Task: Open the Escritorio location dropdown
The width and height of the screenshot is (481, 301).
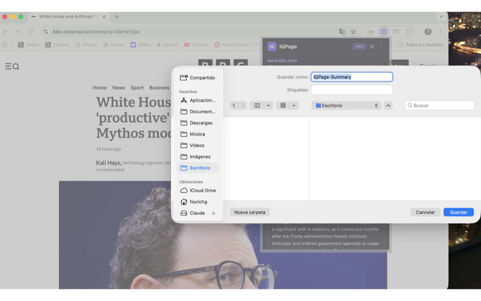Action: point(346,106)
